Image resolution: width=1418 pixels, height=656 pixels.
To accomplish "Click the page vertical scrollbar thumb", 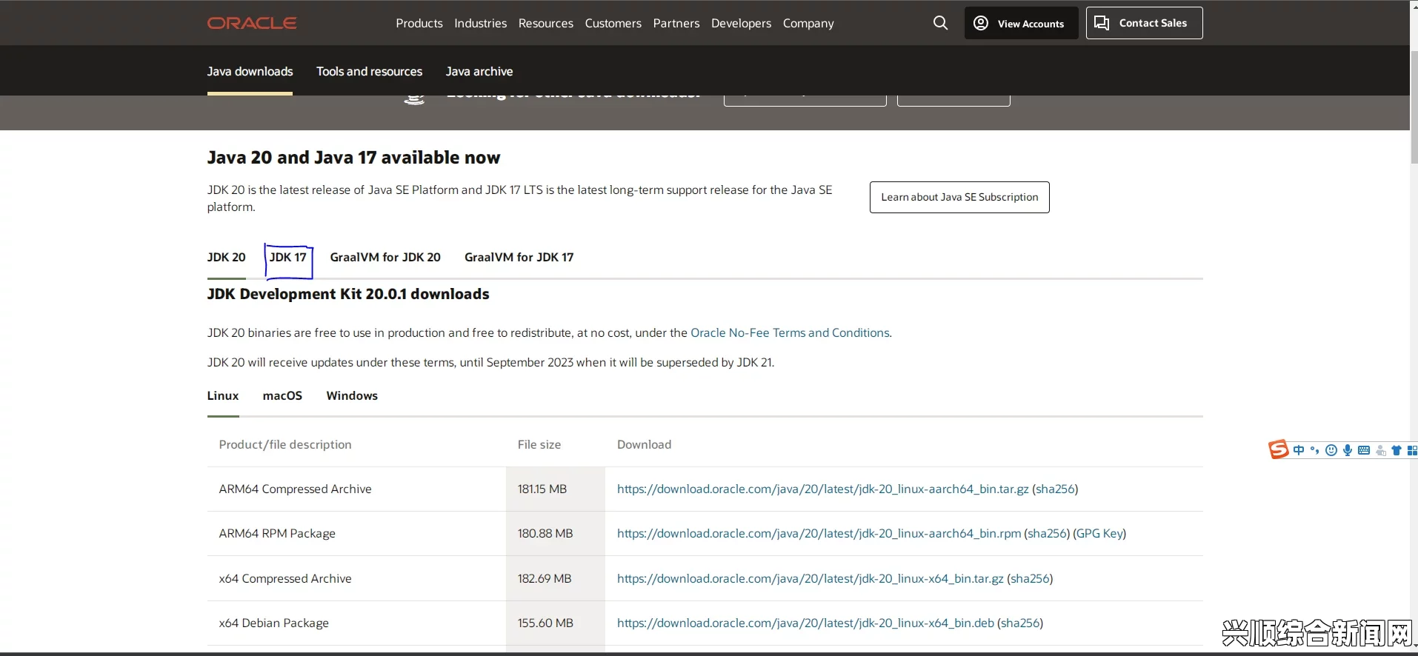I will 1414,107.
